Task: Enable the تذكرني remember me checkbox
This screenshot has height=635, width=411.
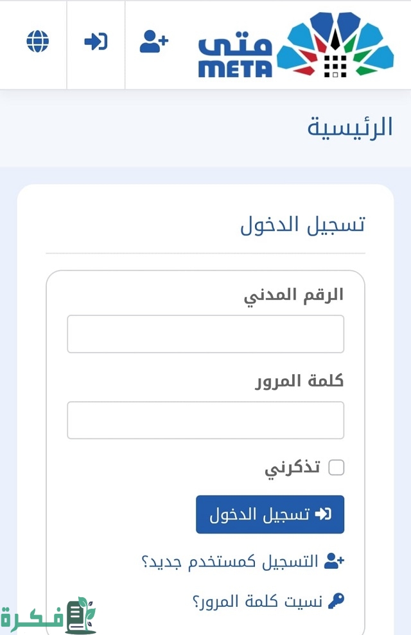Action: [336, 469]
